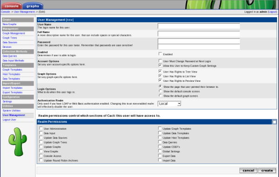Switch to the graphs tab
This screenshot has height=177, width=279.
coord(33,6)
